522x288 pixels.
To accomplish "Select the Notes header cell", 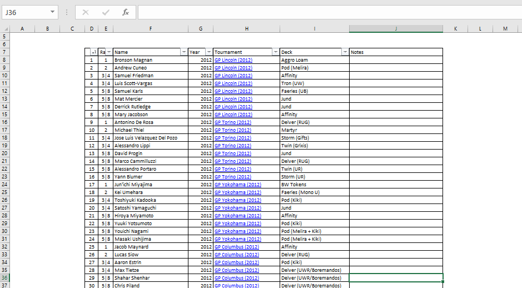I will tap(396, 52).
